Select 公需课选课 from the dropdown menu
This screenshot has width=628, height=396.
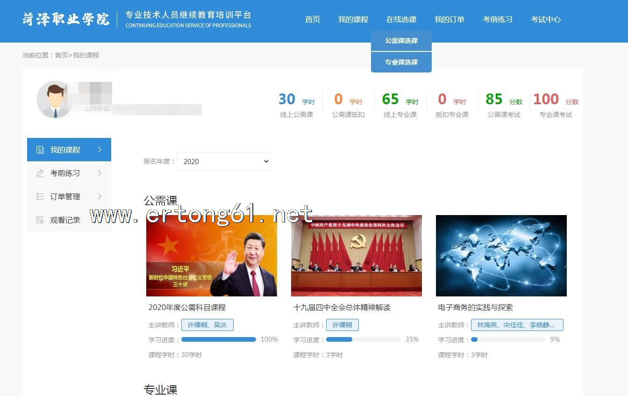point(401,41)
